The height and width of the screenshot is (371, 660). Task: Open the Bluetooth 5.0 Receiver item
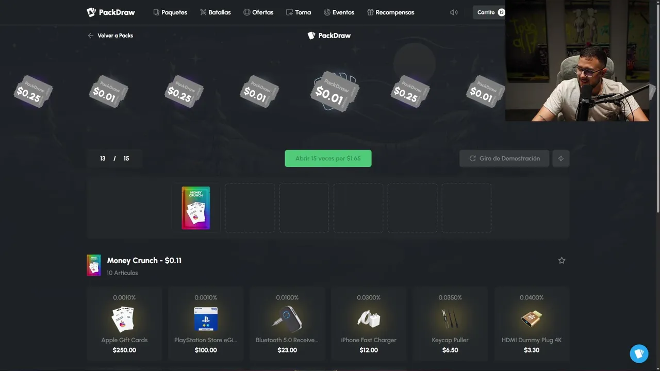coord(287,324)
